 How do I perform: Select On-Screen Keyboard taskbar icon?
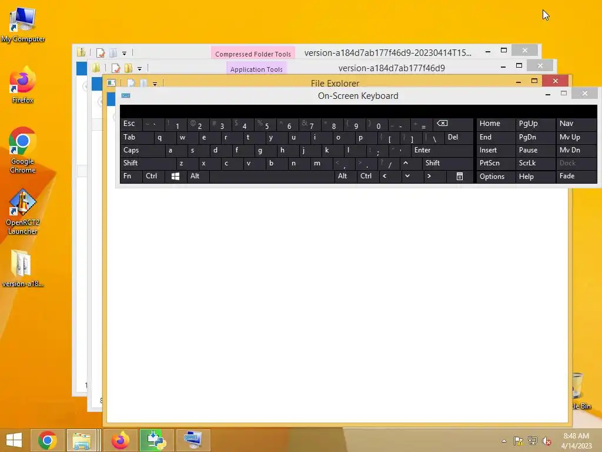pyautogui.click(x=193, y=440)
